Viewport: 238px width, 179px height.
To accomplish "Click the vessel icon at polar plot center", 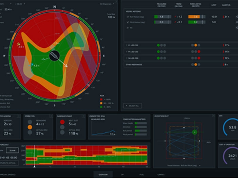I will point(54,56).
